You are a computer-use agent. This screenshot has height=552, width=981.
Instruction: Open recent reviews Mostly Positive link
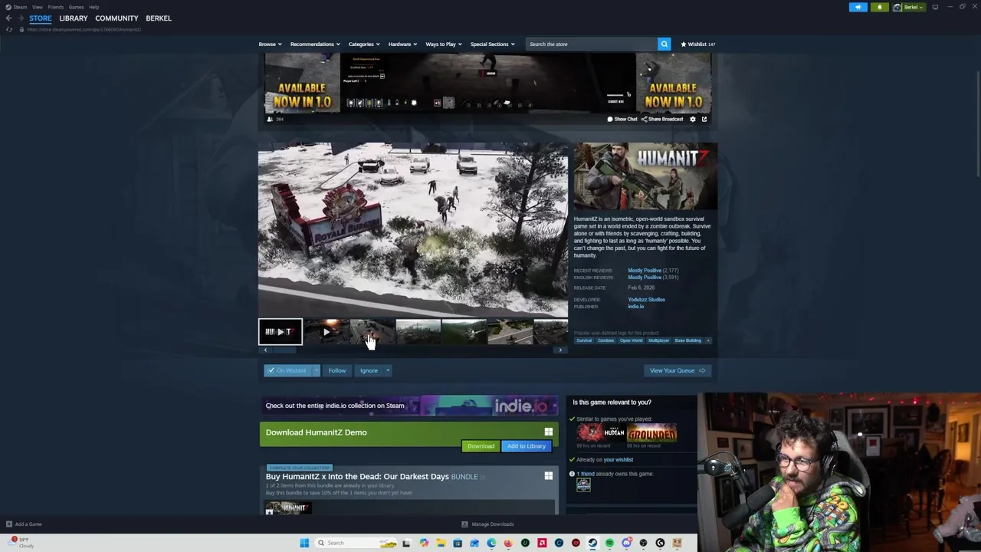[645, 271]
